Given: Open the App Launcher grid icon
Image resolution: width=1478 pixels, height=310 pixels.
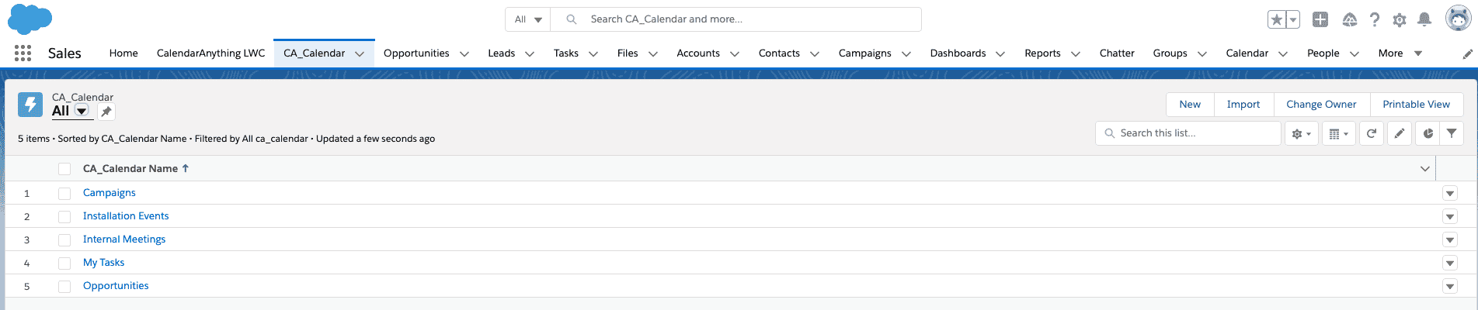Looking at the screenshot, I should (x=23, y=53).
